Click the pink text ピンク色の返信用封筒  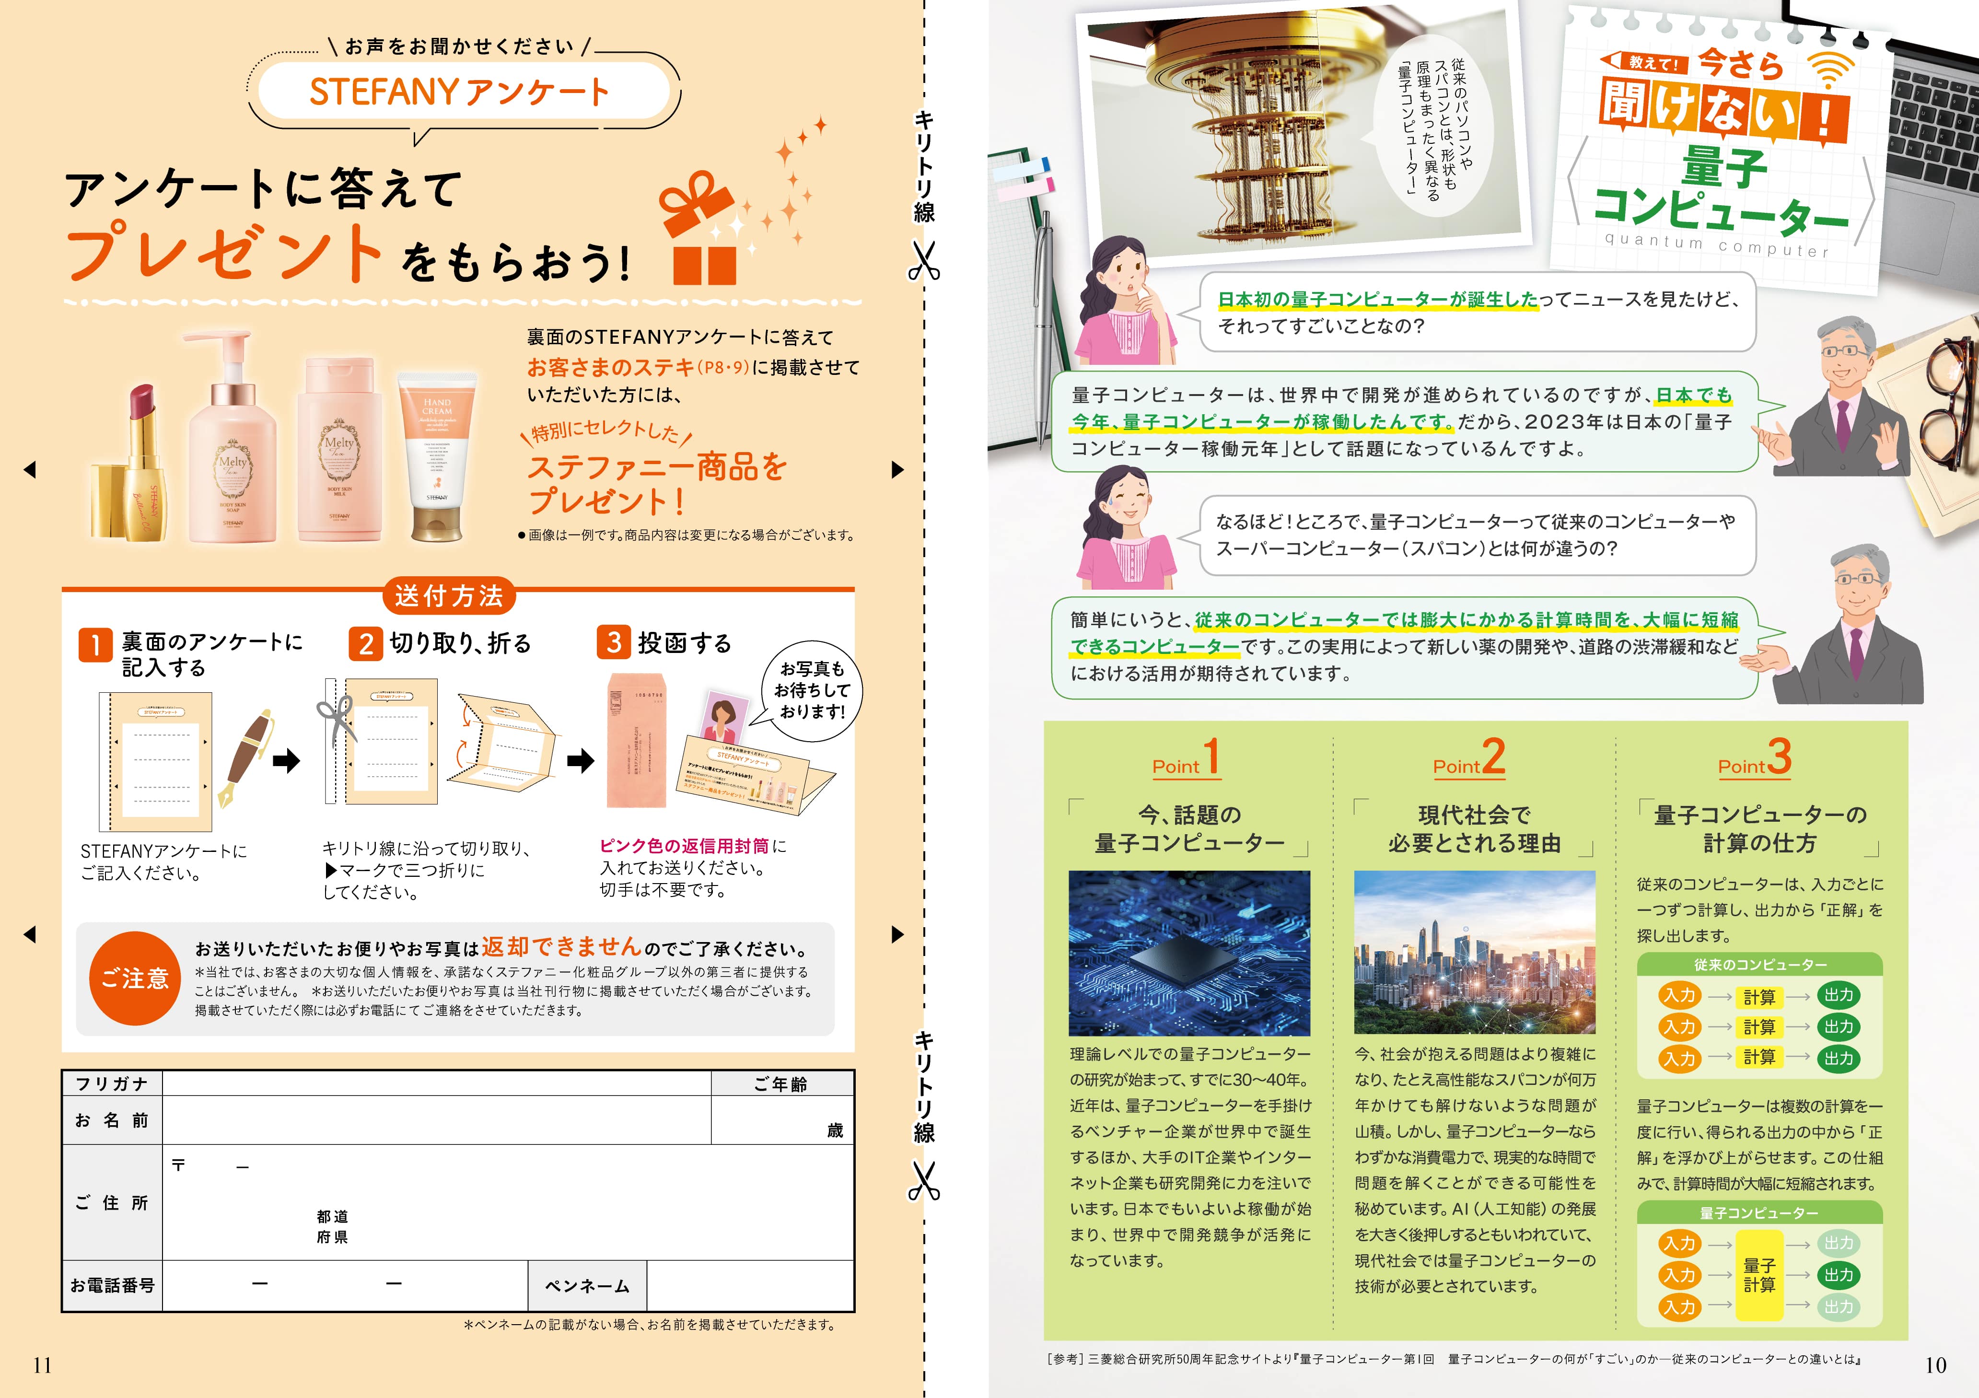(x=685, y=846)
